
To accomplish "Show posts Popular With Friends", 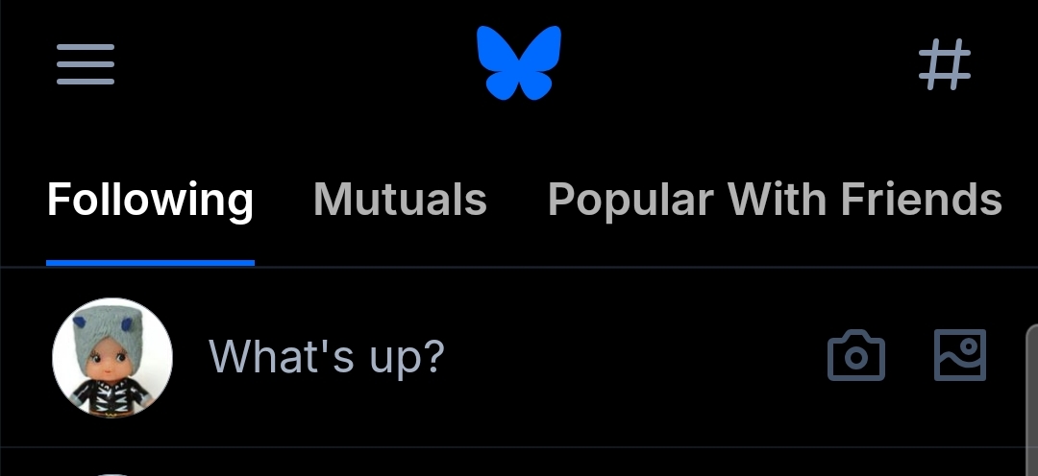I will (775, 201).
